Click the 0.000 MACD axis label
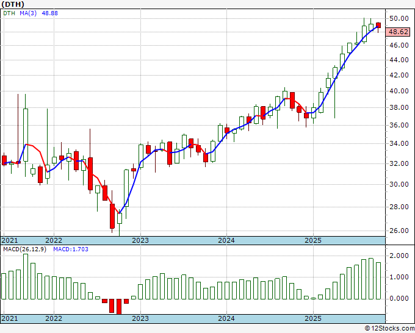This screenshot has height=333, width=415. point(399,298)
